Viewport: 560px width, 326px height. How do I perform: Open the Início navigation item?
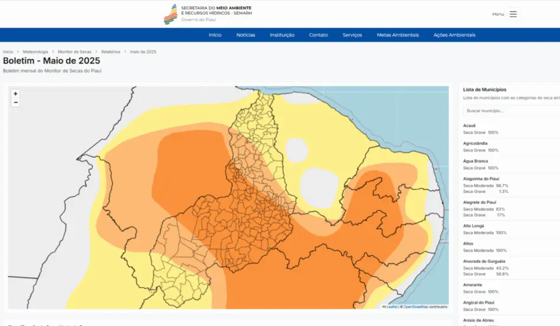[215, 35]
